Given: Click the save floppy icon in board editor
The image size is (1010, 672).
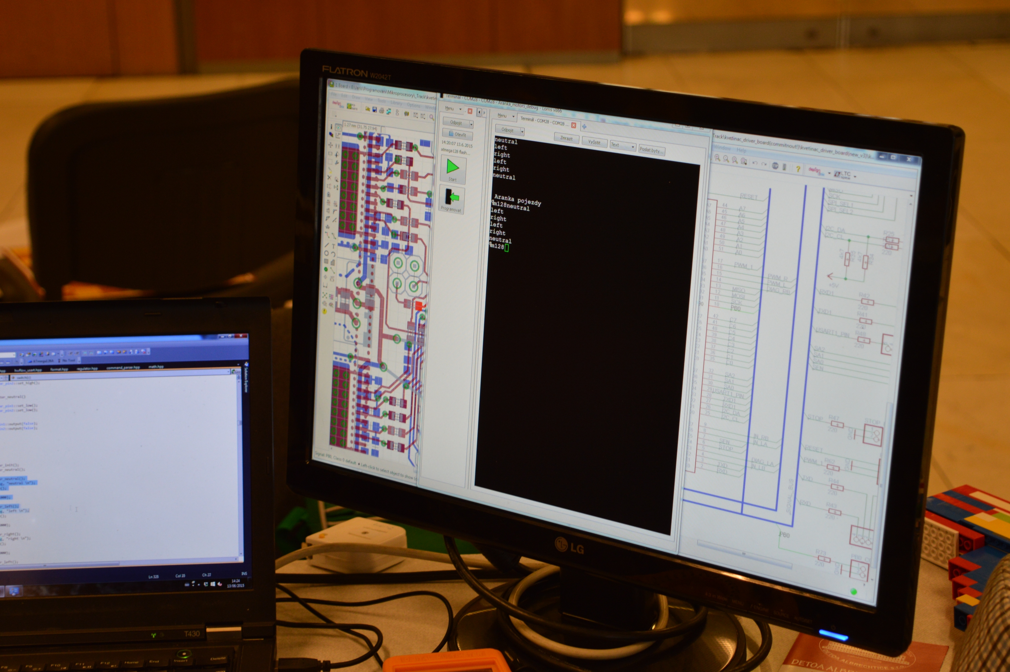Looking at the screenshot, I should [x=375, y=110].
